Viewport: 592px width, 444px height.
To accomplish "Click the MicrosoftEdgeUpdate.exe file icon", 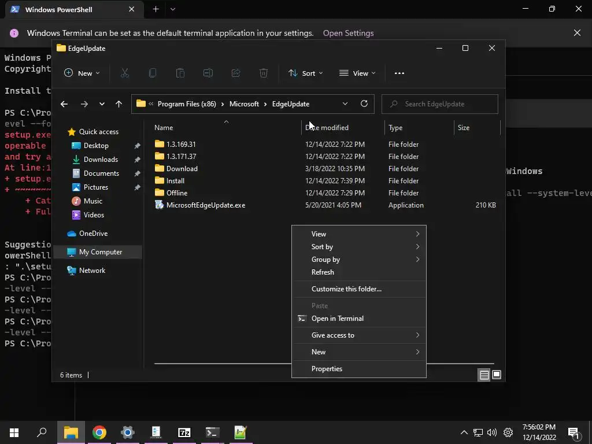I will pyautogui.click(x=160, y=205).
